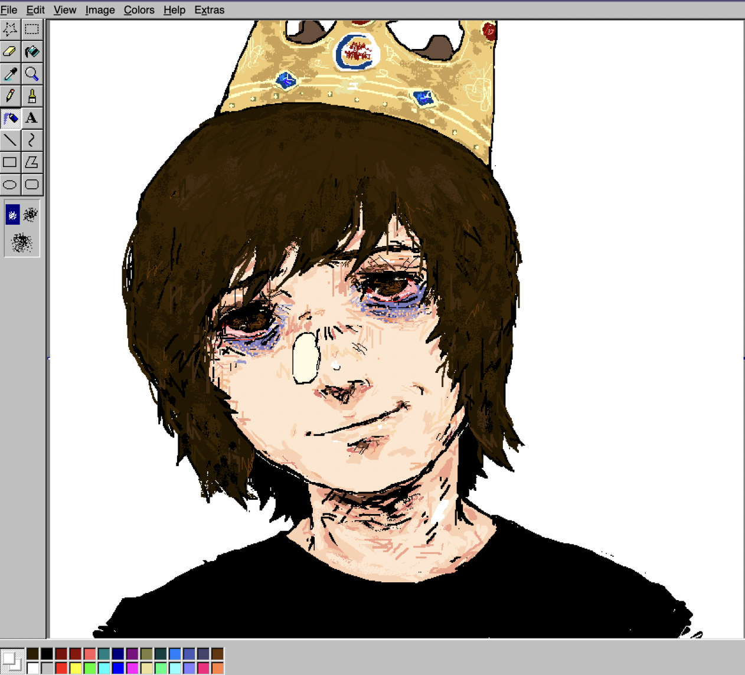
Task: Select the dark purple palette swatch
Action: point(132,654)
